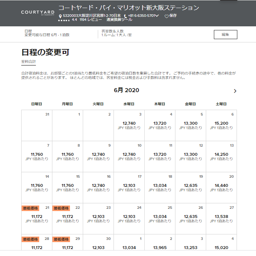Select June 12 priced 13,300
Image resolution: width=256 pixels, height=256 pixels.
click(190, 157)
